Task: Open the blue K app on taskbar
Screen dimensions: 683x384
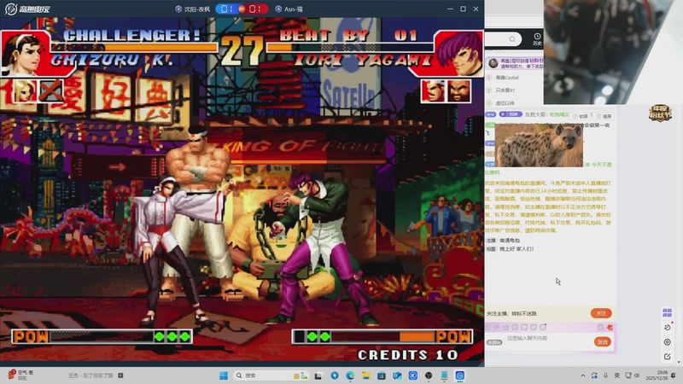Action: click(413, 375)
